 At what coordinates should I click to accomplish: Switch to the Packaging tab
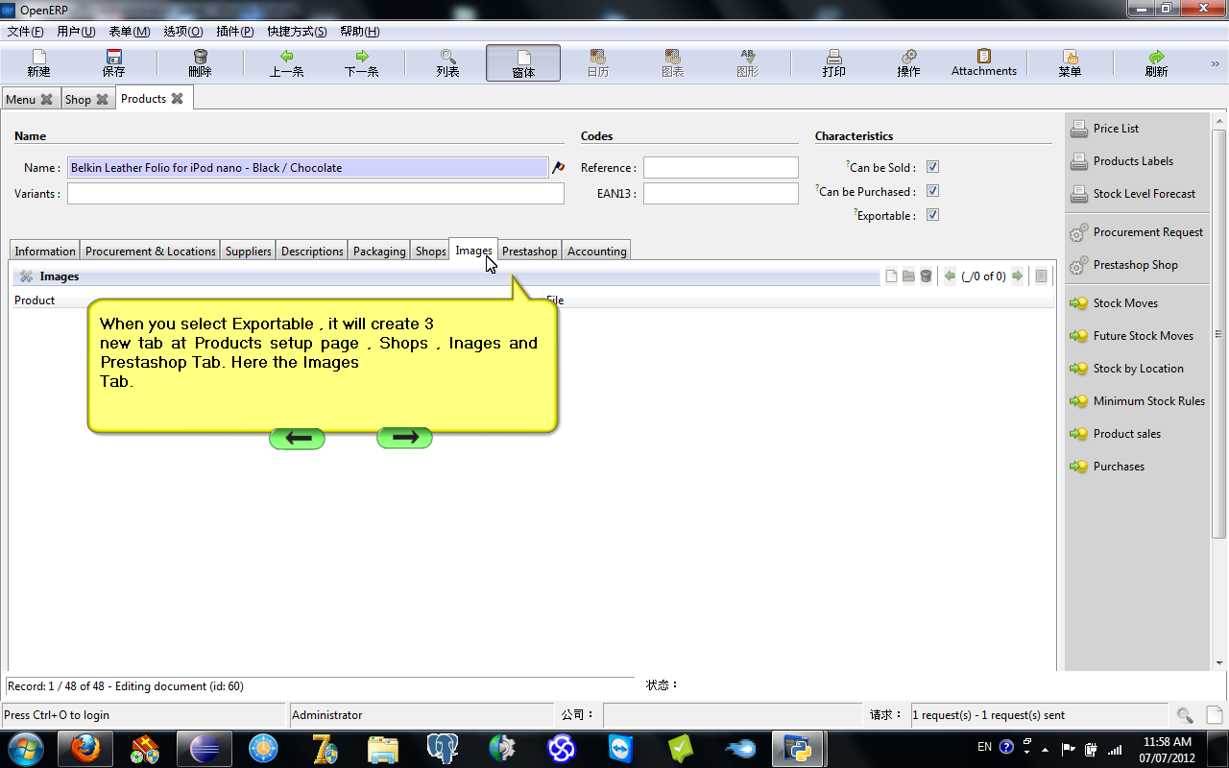click(x=379, y=252)
